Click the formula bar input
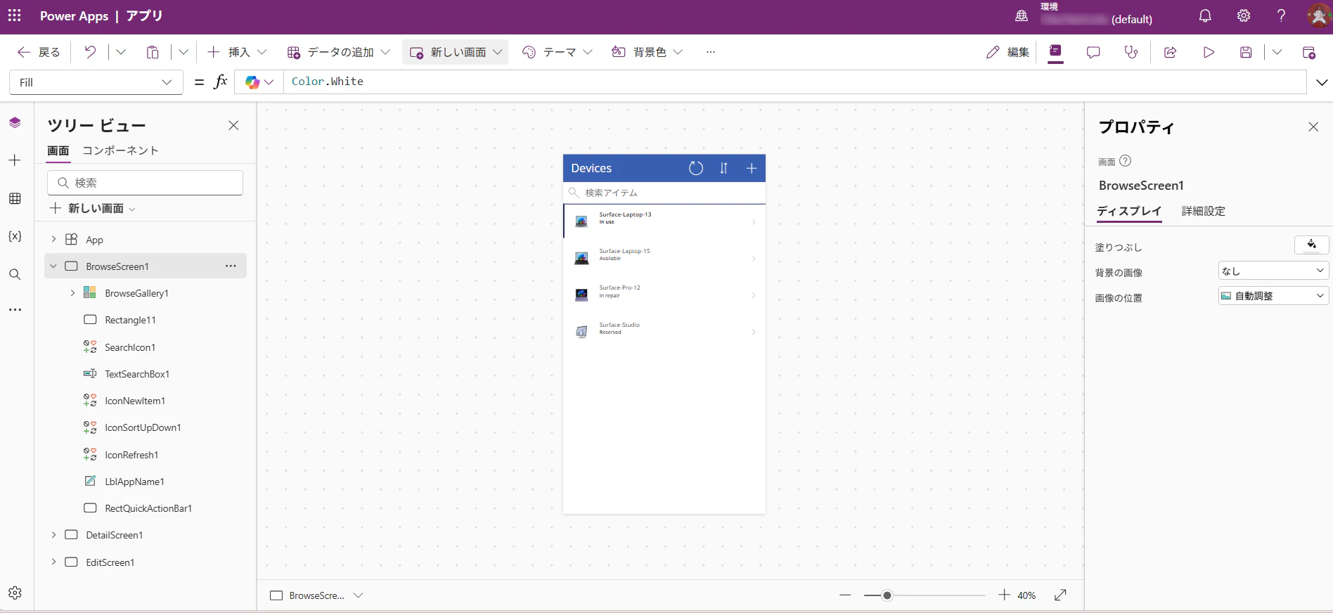This screenshot has width=1333, height=613. [795, 82]
